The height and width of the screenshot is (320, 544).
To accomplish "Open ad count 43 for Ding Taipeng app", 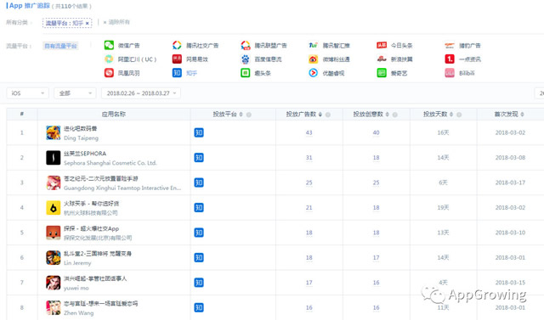I will (x=309, y=132).
